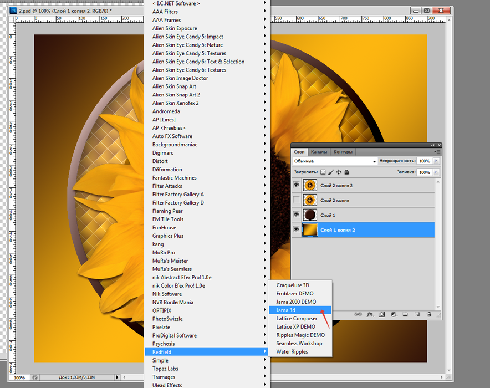This screenshot has height=388, width=490.
Task: Open Simple filter submenu
Action: click(206, 360)
